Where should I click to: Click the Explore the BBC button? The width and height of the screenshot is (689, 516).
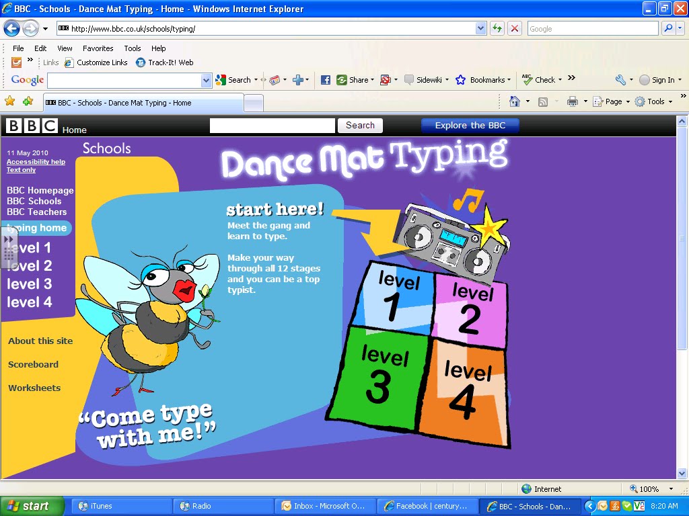click(x=470, y=126)
